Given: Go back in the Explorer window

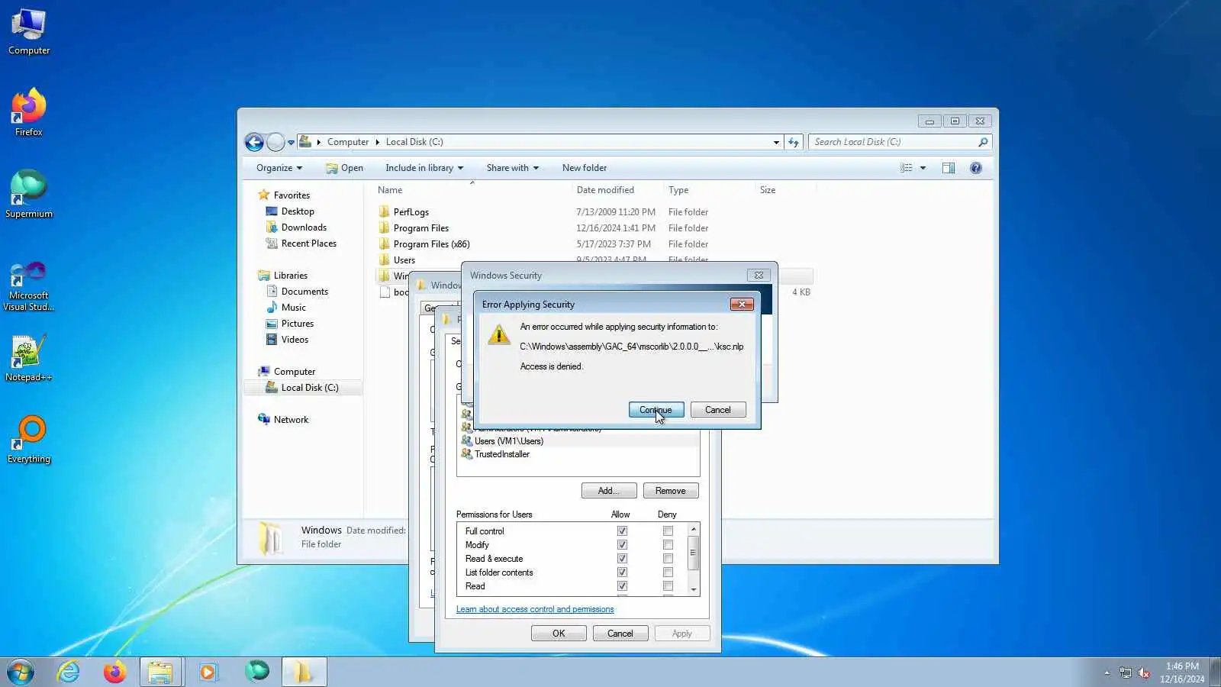Looking at the screenshot, I should (x=254, y=142).
